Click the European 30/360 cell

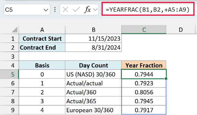pos(93,110)
